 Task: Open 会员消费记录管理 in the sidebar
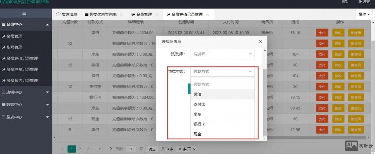click(x=22, y=69)
